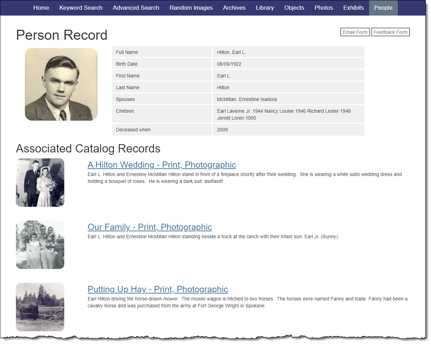The image size is (431, 344).
Task: Open 'Putting Up Hay - Print, Photographic' link
Action: [x=158, y=289]
